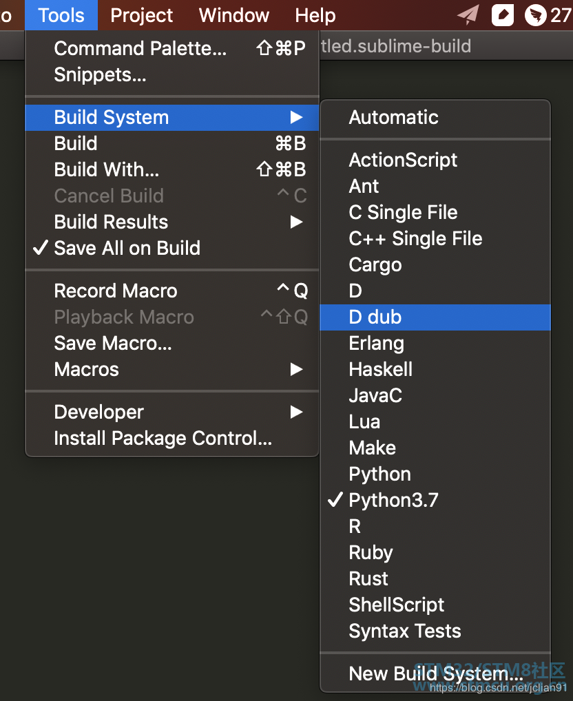
Task: Click the bird icon in menu bar
Action: click(535, 15)
